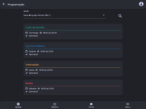Expand the Igreja dropdown arrow
Image resolution: width=146 pixels, height=109 pixels.
(104, 15)
